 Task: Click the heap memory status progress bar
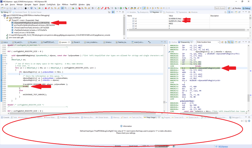pyautogui.click(x=164, y=146)
